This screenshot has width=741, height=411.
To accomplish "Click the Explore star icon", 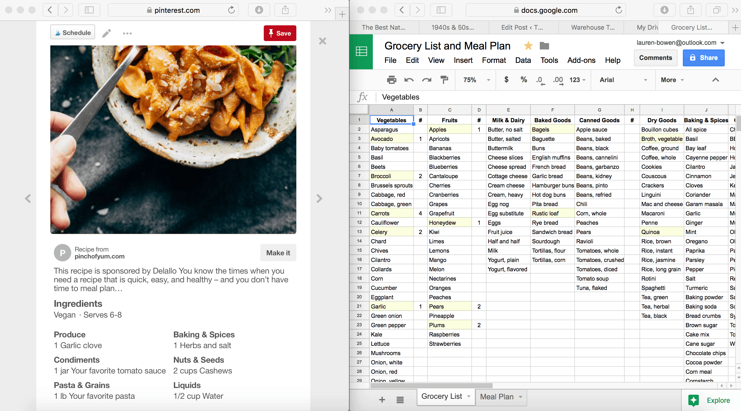I will tap(694, 400).
